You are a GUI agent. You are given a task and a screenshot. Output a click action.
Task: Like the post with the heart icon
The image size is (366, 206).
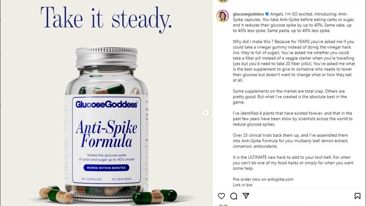[221, 196]
